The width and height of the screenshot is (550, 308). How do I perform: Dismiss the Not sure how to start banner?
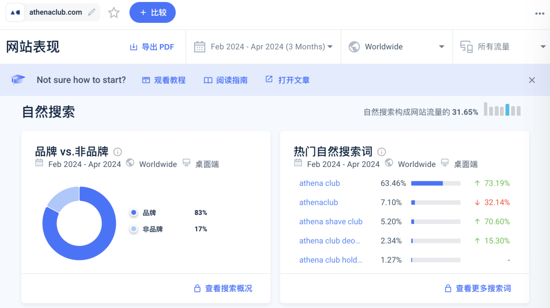pyautogui.click(x=532, y=80)
